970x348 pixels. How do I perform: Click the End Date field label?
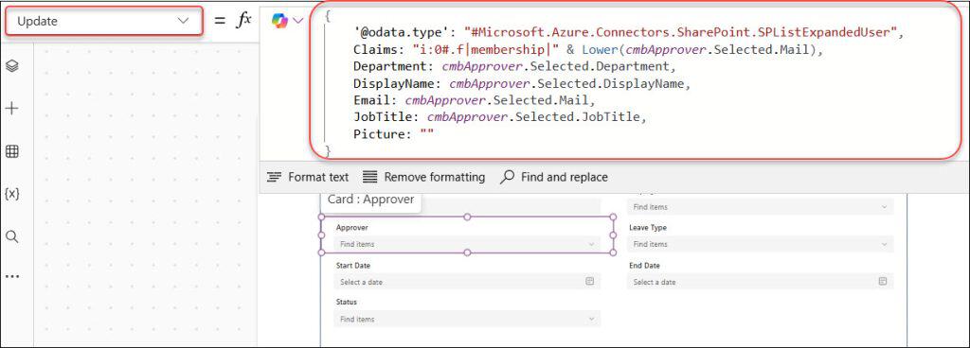click(x=644, y=266)
